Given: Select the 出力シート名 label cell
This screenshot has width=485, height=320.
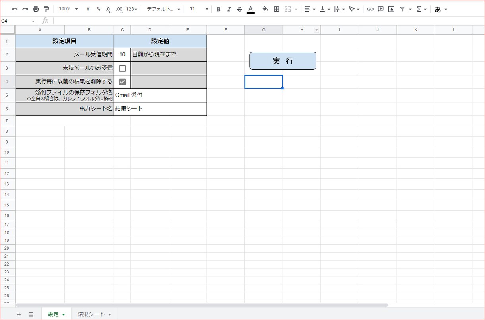Looking at the screenshot, I should tap(64, 109).
